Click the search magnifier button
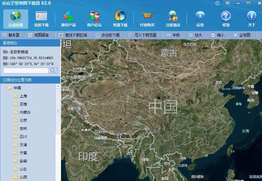262x181 pixels. [53, 71]
